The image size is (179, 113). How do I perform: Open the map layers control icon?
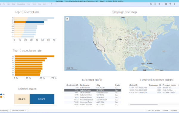click(67, 19)
